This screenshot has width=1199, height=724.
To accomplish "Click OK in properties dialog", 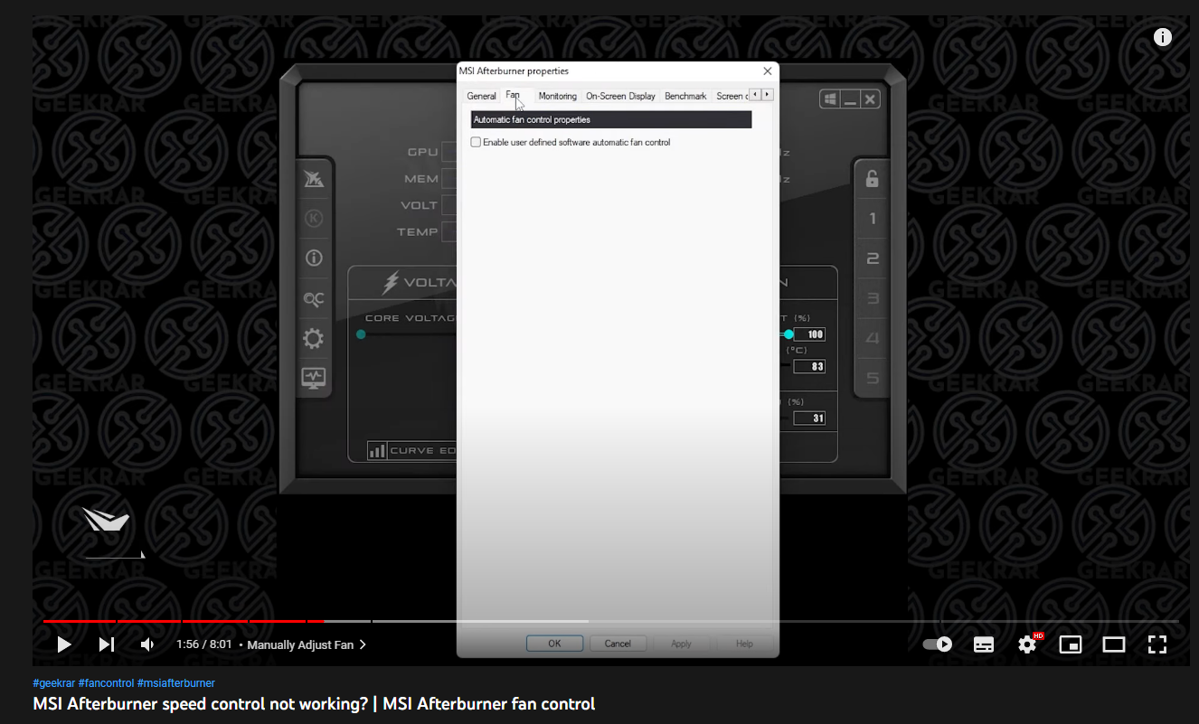I will pos(554,644).
